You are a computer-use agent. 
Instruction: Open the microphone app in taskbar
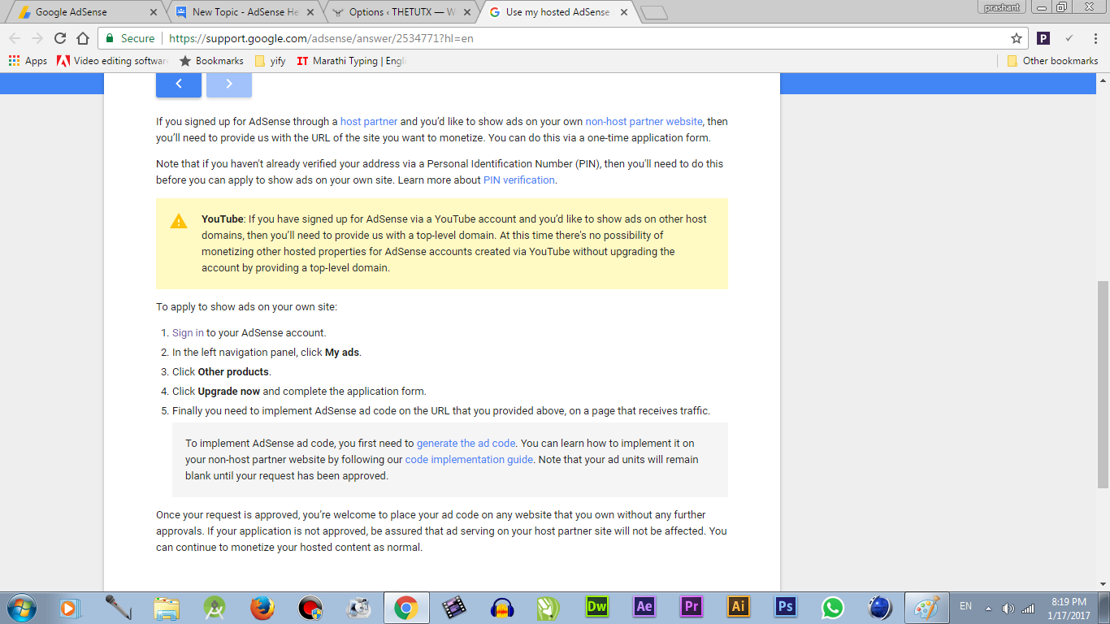(118, 608)
